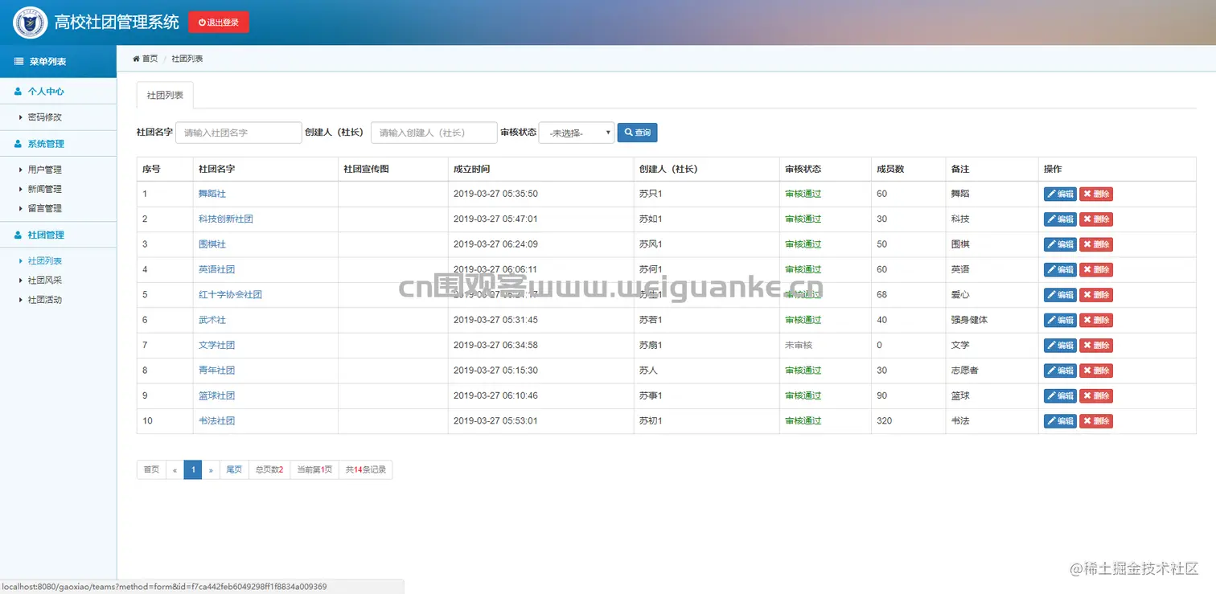Open 密码修改 in the sidebar
Image resolution: width=1216 pixels, height=594 pixels.
(x=45, y=117)
